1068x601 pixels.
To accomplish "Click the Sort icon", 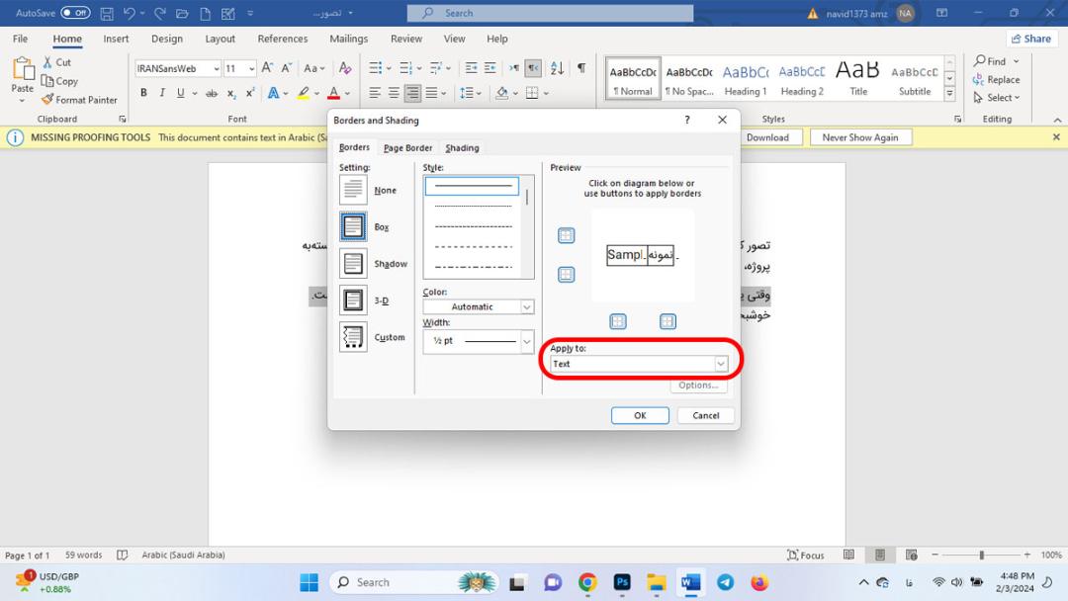I will coord(557,68).
